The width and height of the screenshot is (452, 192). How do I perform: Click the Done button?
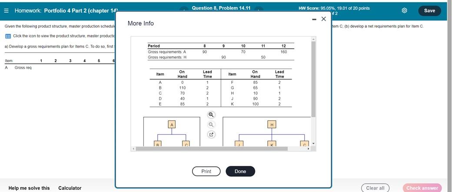tap(240, 171)
